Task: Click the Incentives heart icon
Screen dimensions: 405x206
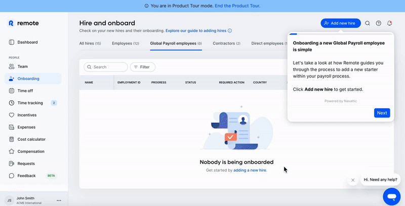Action: (x=11, y=115)
